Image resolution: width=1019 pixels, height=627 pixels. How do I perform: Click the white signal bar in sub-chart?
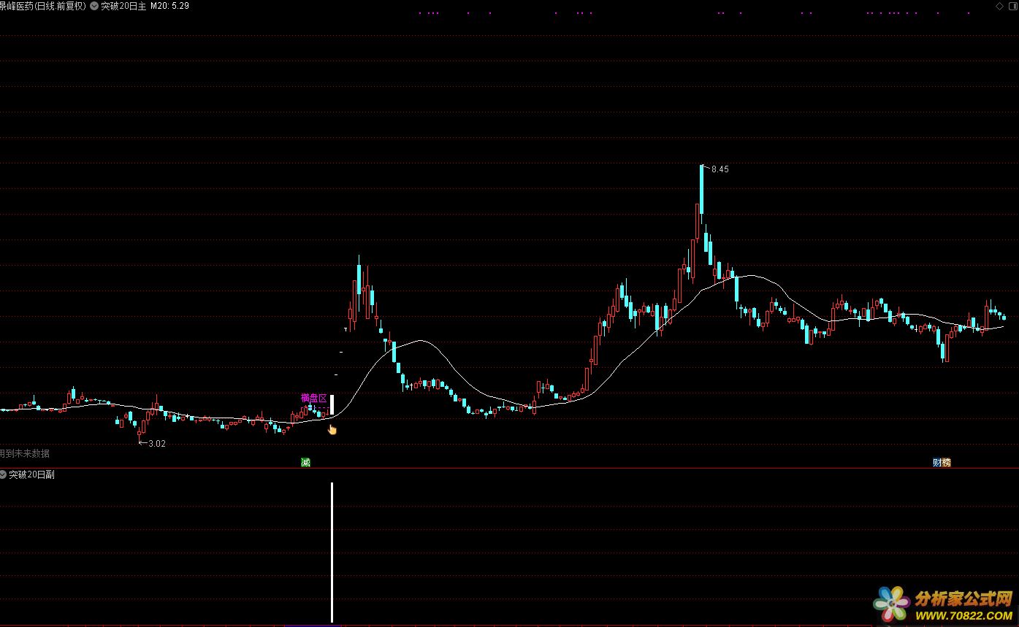click(332, 552)
